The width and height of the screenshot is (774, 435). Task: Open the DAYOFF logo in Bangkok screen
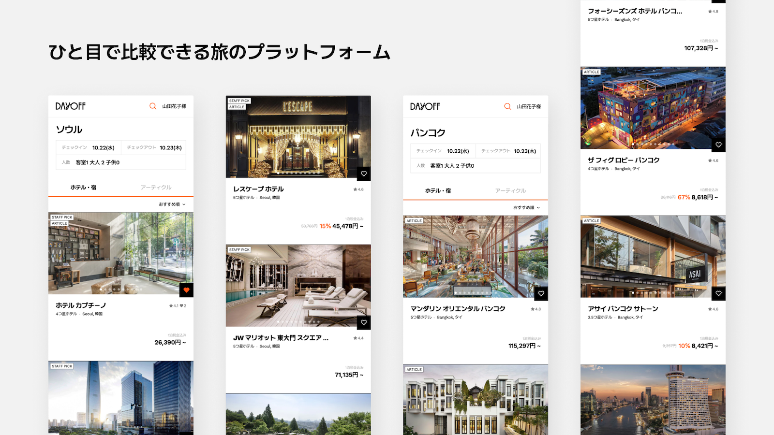tap(425, 107)
